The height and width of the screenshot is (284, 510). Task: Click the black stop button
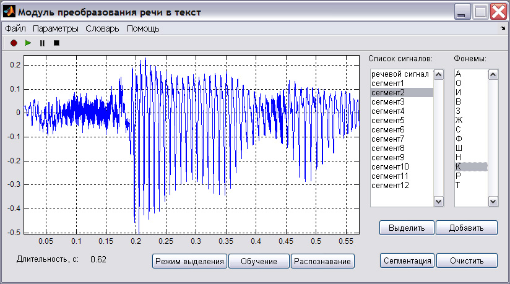pos(56,43)
